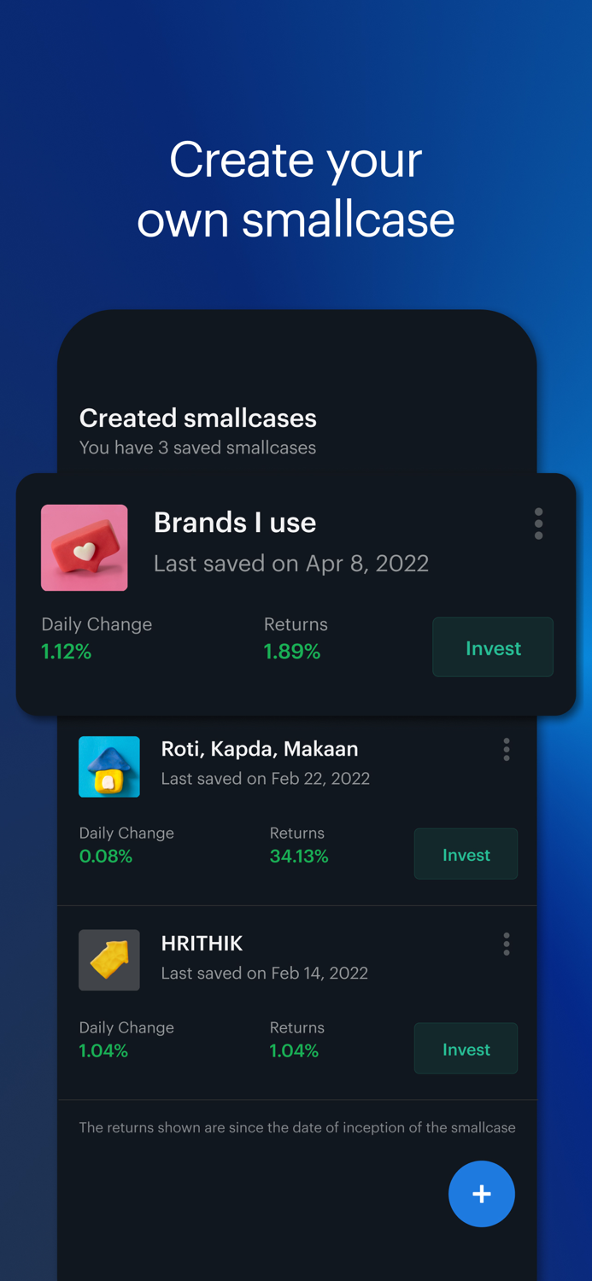Click Invest on HRITHIK smallcase

click(x=466, y=1048)
